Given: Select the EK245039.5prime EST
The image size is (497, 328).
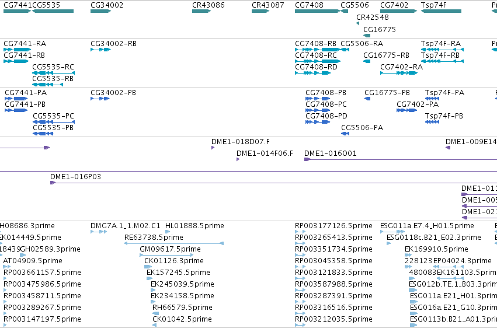Looking at the screenshot, I should [x=153, y=290].
